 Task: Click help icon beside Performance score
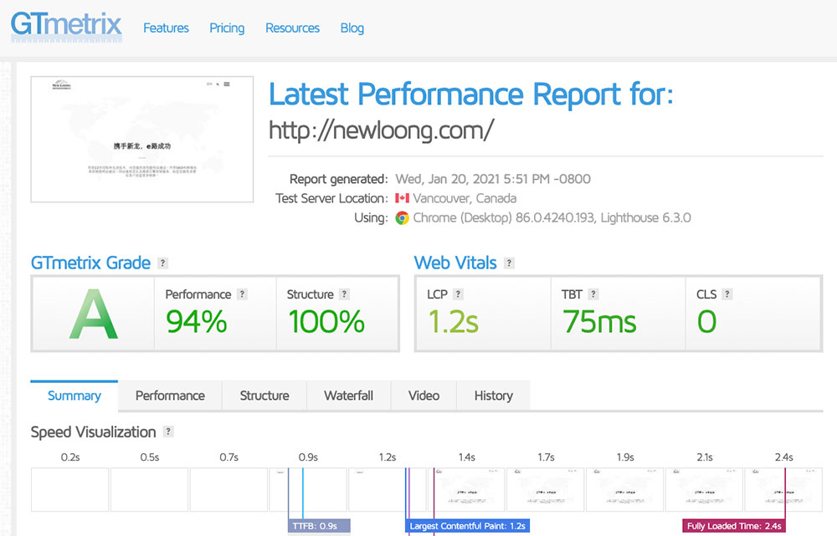242,294
